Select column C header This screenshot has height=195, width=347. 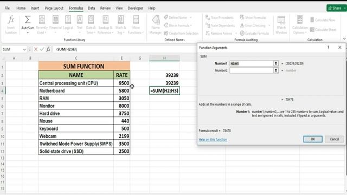(76, 58)
